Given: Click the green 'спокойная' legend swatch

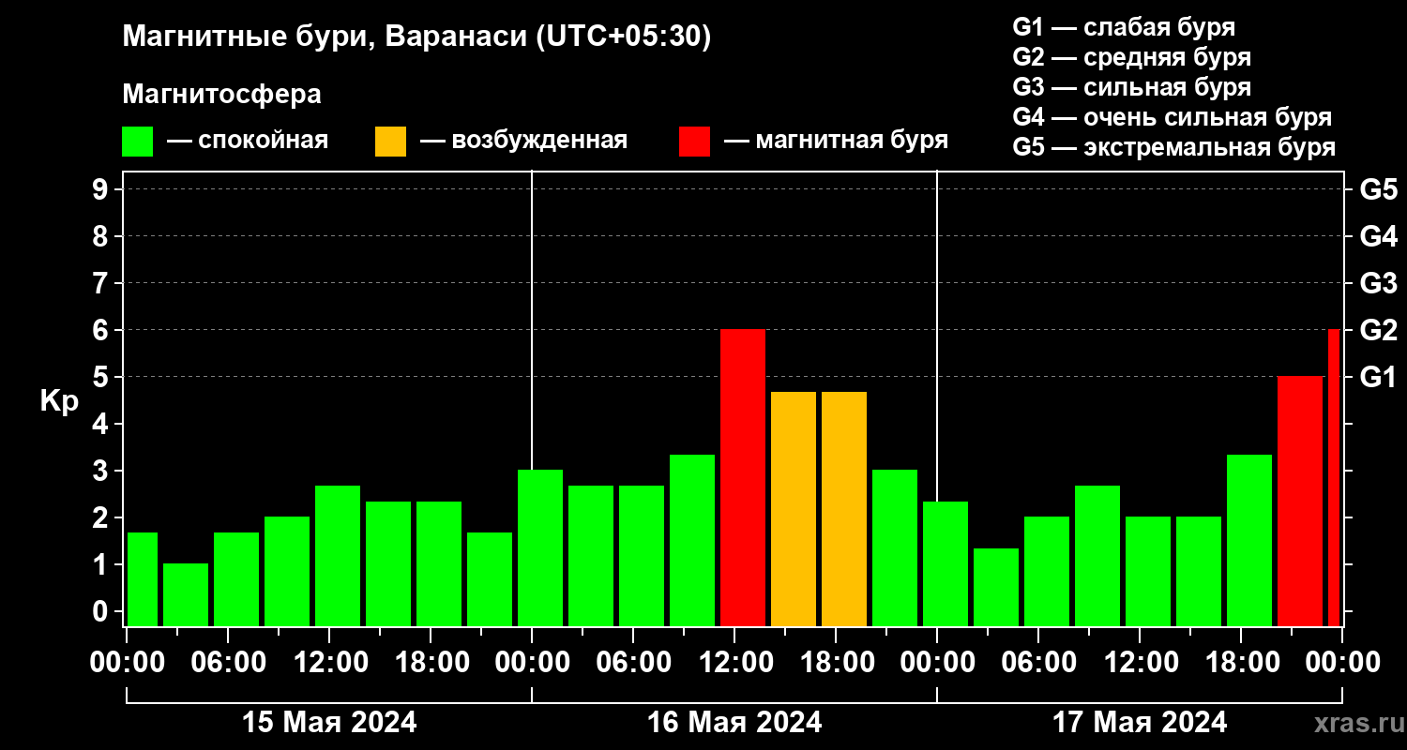Looking at the screenshot, I should click(x=137, y=142).
